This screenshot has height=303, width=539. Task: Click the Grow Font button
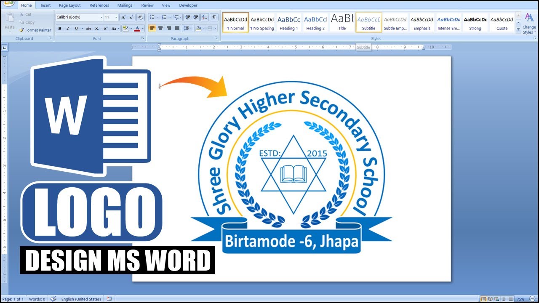pos(123,17)
